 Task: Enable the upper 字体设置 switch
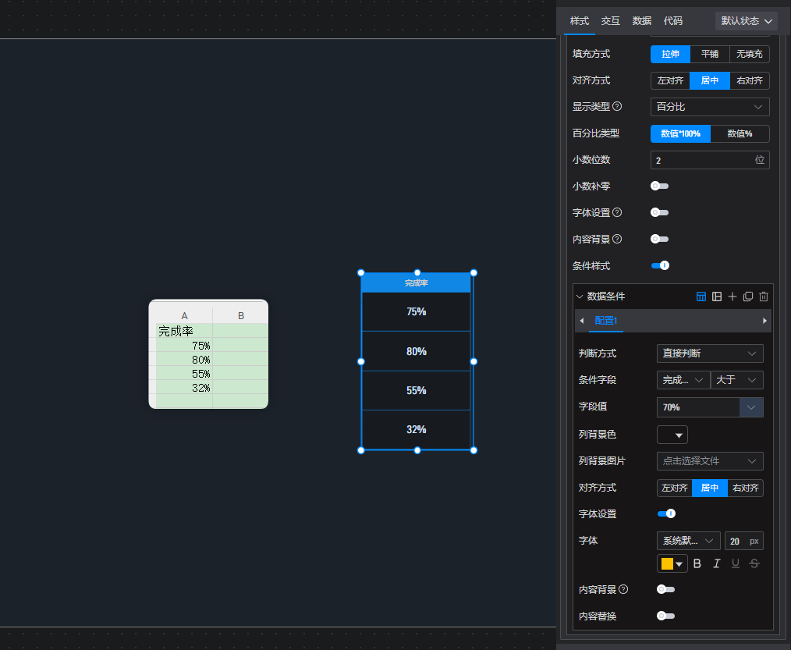pos(659,212)
